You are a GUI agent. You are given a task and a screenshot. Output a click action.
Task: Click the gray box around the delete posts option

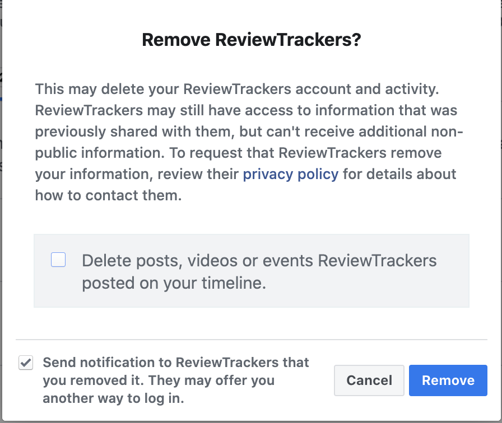tap(252, 271)
